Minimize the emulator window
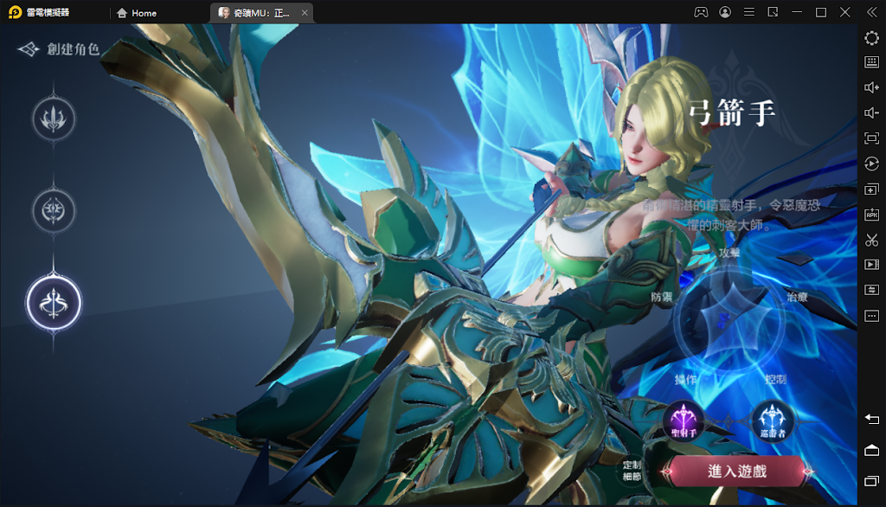Image resolution: width=886 pixels, height=507 pixels. click(x=797, y=12)
